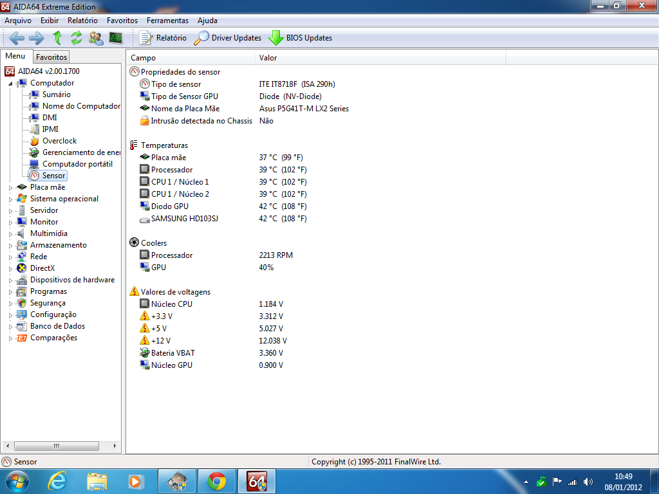Click the AIDA64 v2.00.1700 root tree icon
The width and height of the screenshot is (659, 494).
tap(10, 71)
